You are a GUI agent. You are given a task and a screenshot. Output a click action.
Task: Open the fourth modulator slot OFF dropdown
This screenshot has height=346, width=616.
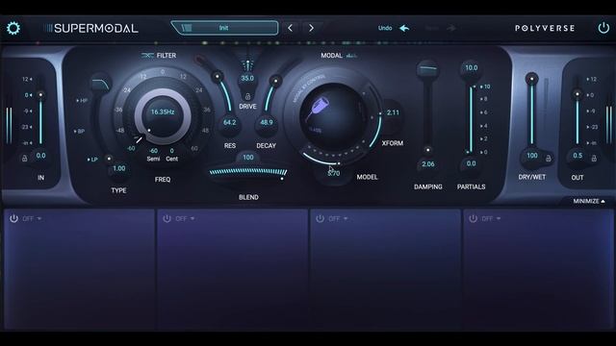coord(491,218)
